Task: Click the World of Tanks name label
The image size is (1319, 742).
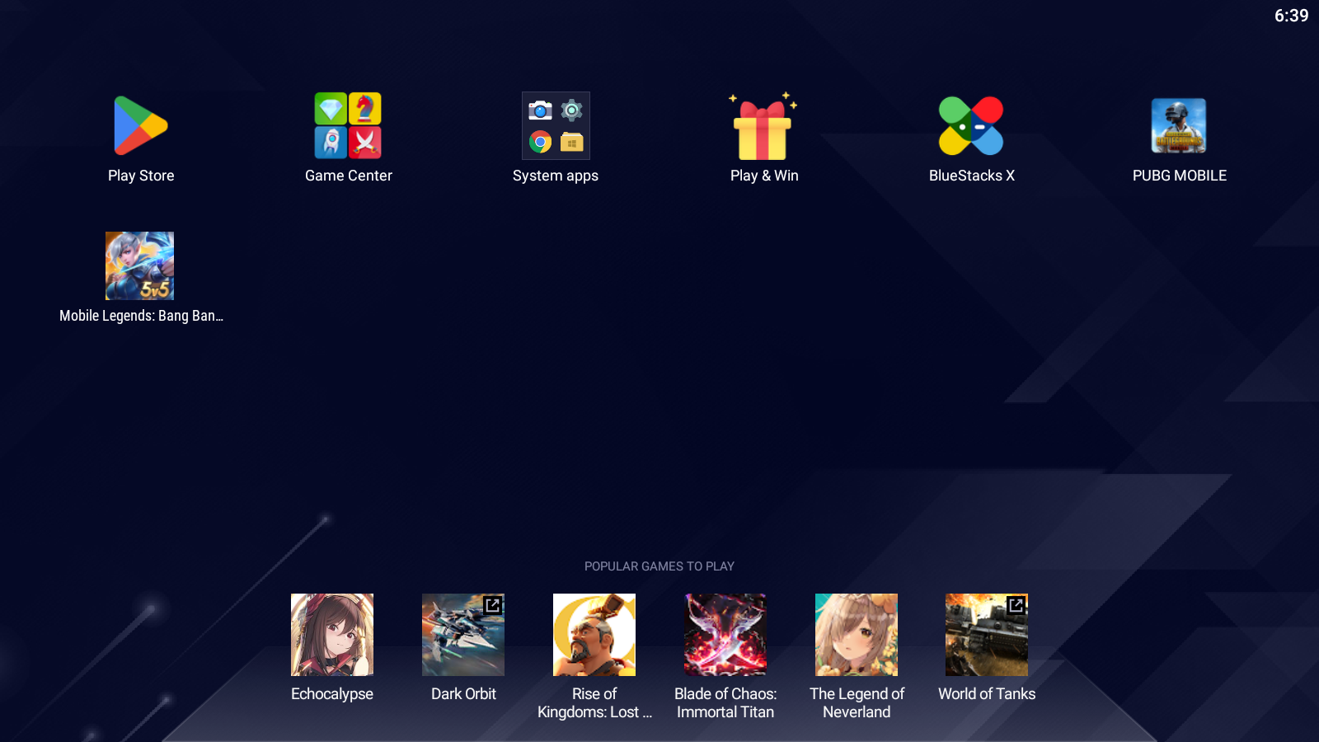Action: coord(987,694)
